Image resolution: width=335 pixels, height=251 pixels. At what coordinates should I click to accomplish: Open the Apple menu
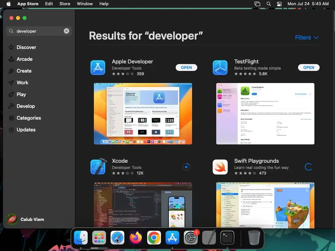tap(9, 4)
